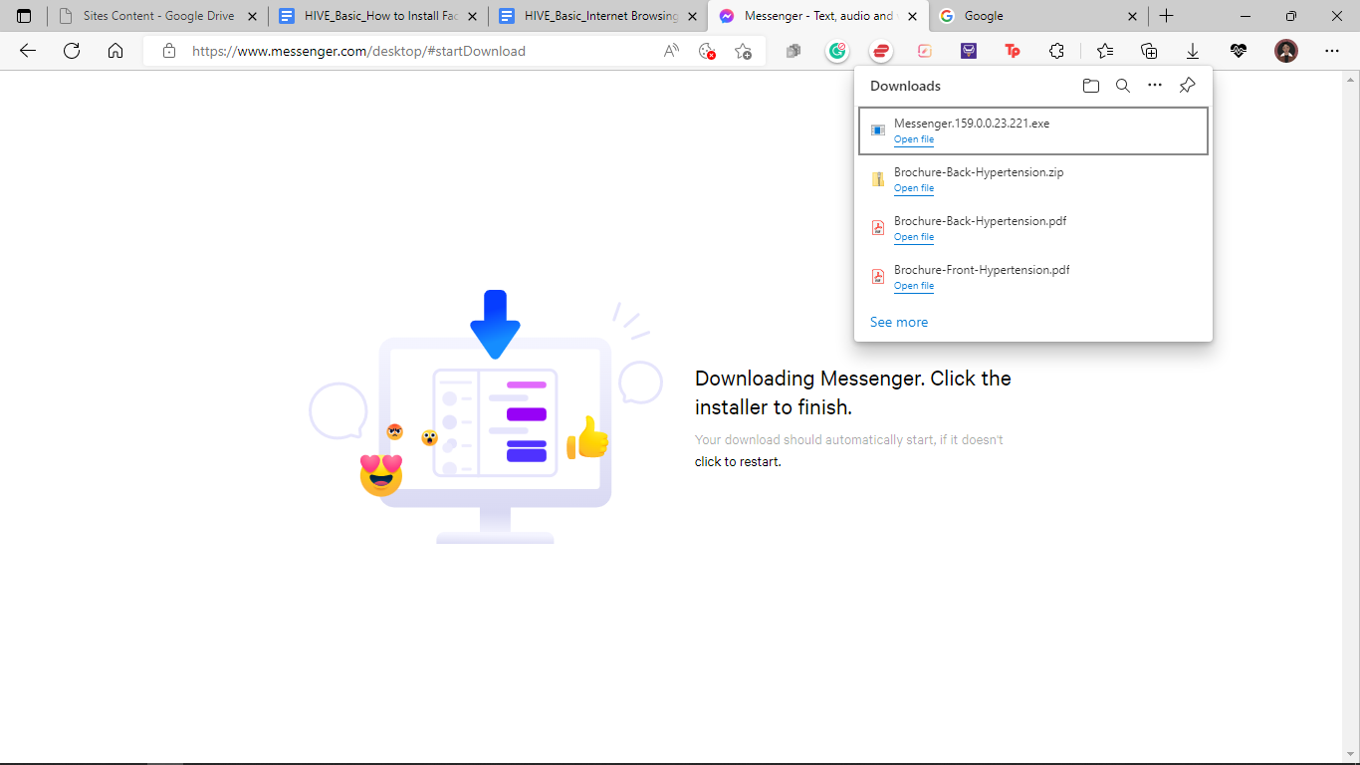1360x765 pixels.
Task: Open file link for Brochure-Back-Hypertension.zip
Action: click(914, 188)
